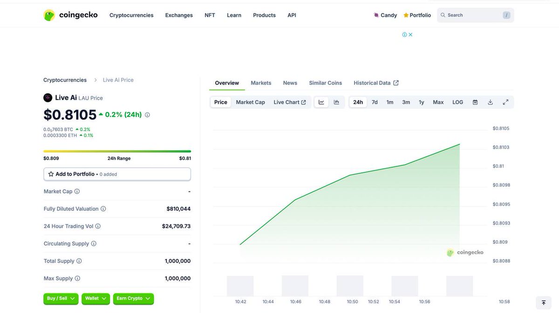Go to Cryptocurrencies breadcrumb link

[x=65, y=80]
